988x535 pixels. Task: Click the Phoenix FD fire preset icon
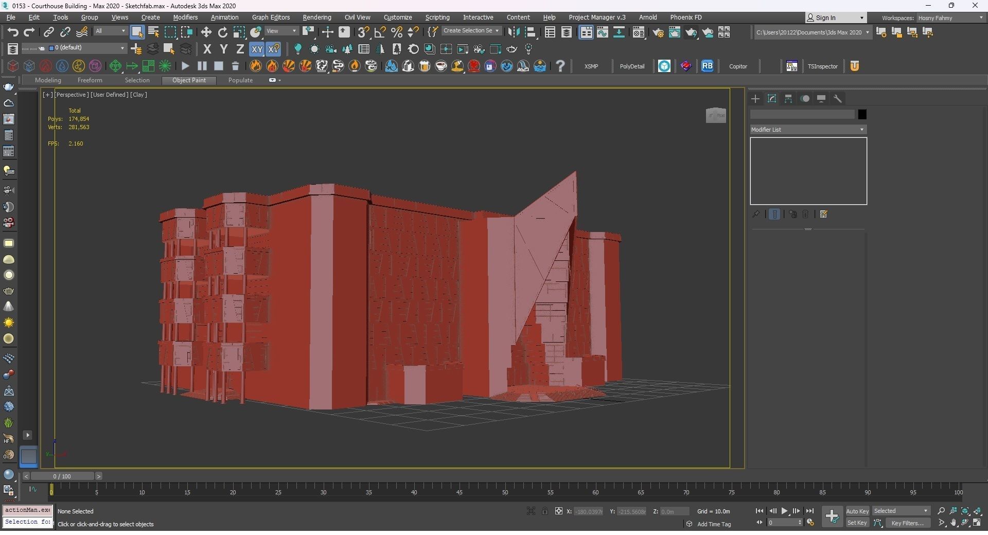point(256,66)
